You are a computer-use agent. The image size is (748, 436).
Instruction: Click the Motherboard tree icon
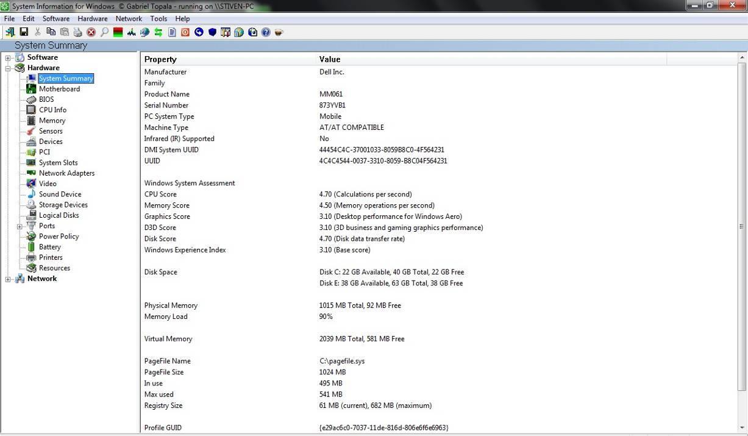pyautogui.click(x=31, y=88)
